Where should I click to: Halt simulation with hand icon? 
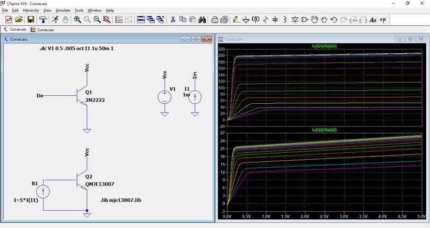(x=65, y=19)
